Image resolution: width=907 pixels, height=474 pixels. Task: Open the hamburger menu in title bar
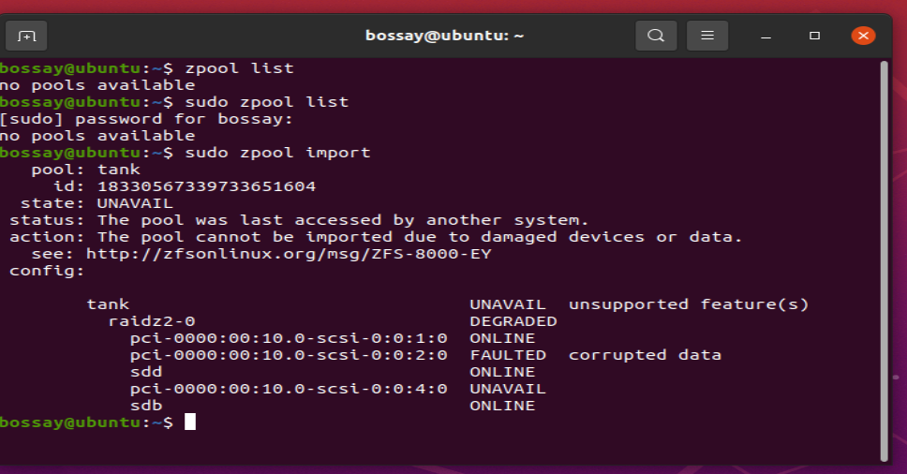tap(706, 36)
